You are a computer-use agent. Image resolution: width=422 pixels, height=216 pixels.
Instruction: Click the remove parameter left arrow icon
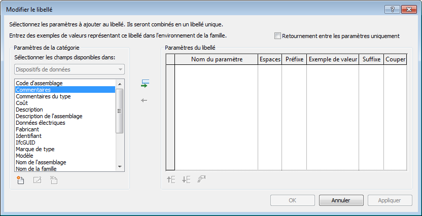point(144,100)
